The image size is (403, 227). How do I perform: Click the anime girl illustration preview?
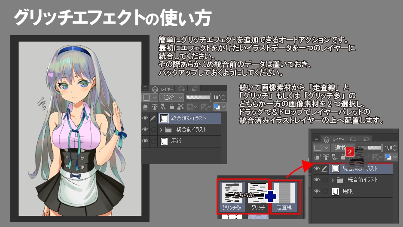tap(80, 129)
